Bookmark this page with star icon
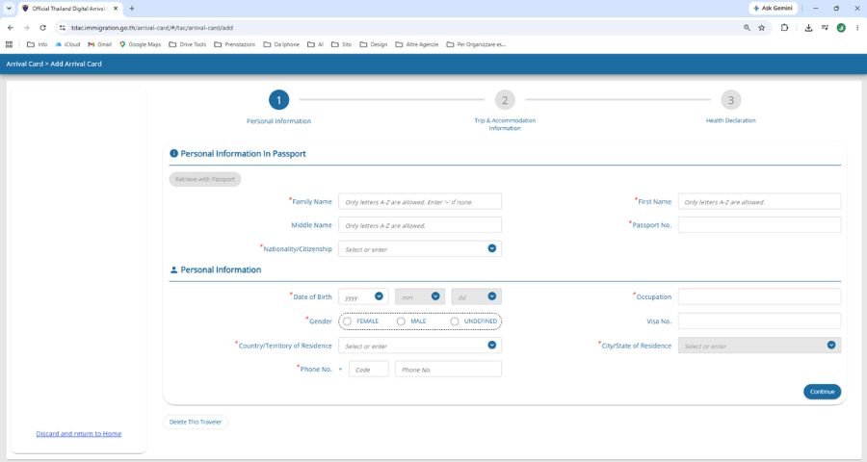This screenshot has width=867, height=462. tap(761, 28)
